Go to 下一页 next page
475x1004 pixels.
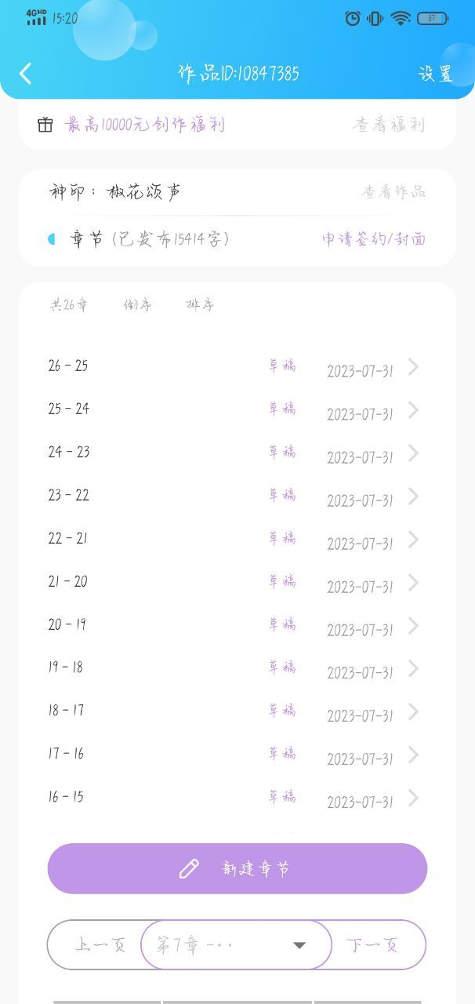pos(372,944)
